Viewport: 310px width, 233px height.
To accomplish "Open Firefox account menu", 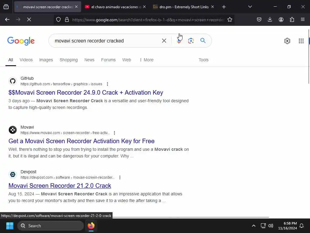I will tap(281, 20).
